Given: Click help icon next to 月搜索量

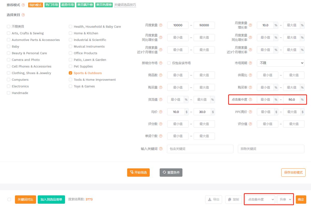Looking at the screenshot, I should (x=161, y=25).
